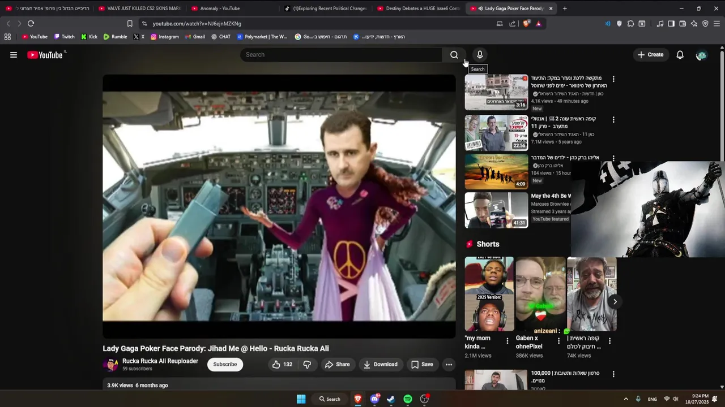The width and height of the screenshot is (725, 407).
Task: Open the YouTube guide hamburger menu
Action: coord(14,55)
